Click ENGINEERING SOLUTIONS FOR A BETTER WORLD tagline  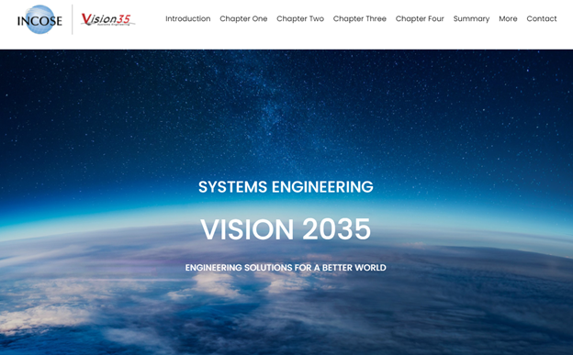(286, 268)
